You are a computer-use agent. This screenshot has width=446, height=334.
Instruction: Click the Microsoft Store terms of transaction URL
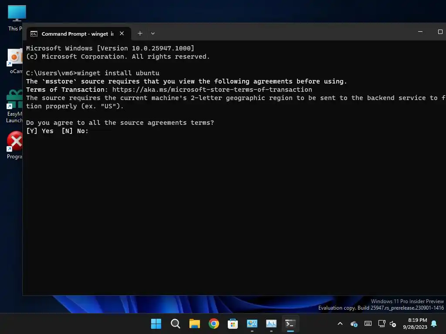pyautogui.click(x=212, y=90)
